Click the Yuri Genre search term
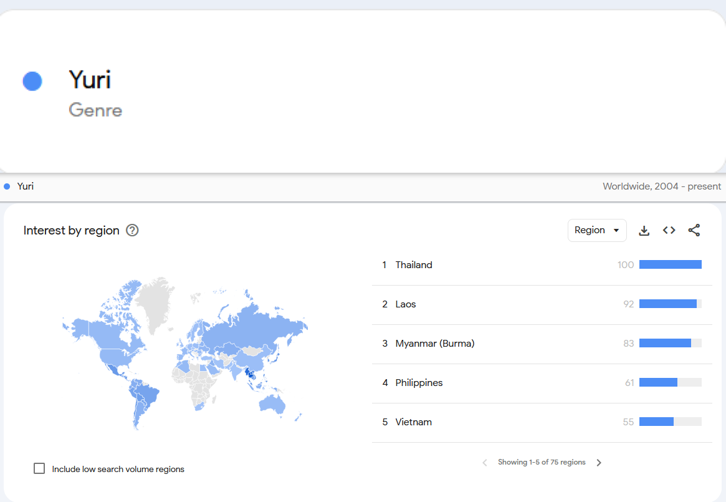 (x=95, y=93)
